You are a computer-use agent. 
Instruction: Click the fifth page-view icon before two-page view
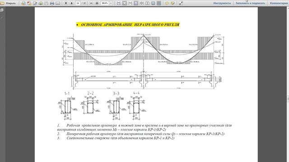(141, 3)
